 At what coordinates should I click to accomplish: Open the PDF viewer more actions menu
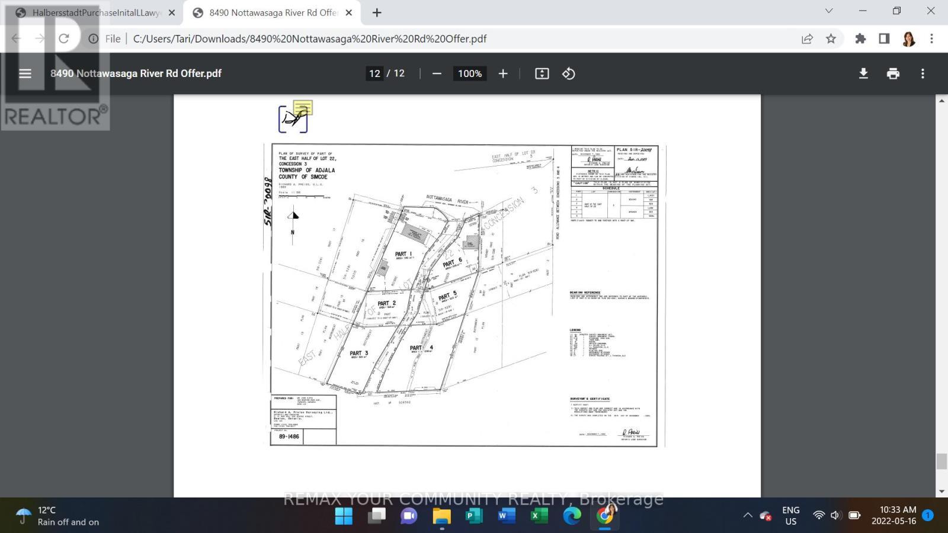923,73
